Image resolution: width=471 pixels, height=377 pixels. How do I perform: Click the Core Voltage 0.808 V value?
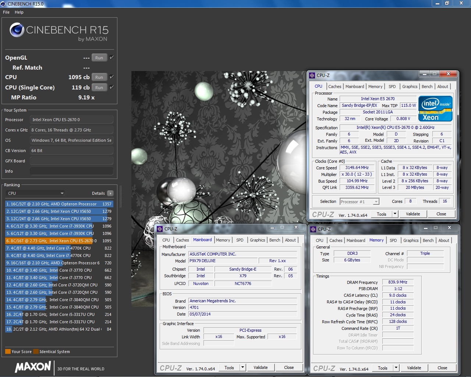click(403, 119)
